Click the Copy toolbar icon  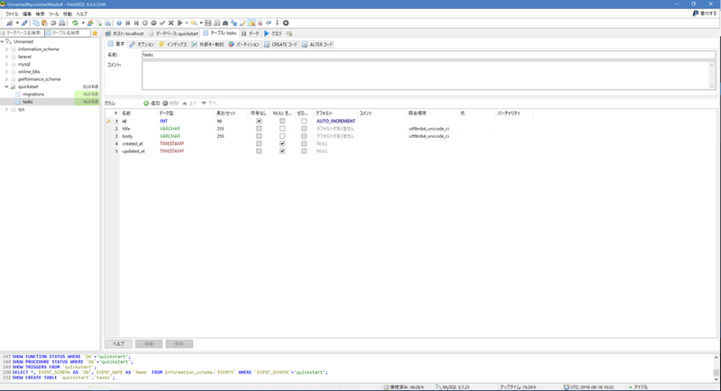coord(36,23)
